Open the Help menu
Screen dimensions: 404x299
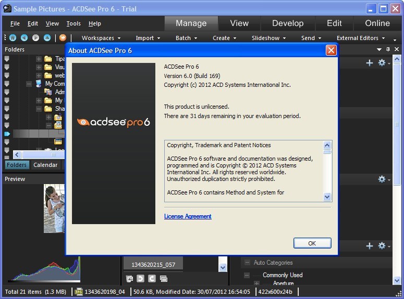pos(94,23)
